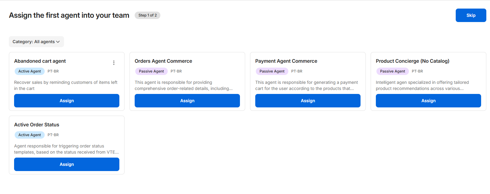Open the Product Concierge (No Catalog) title

click(413, 61)
